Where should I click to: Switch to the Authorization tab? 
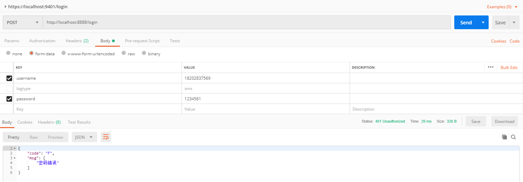[42, 41]
